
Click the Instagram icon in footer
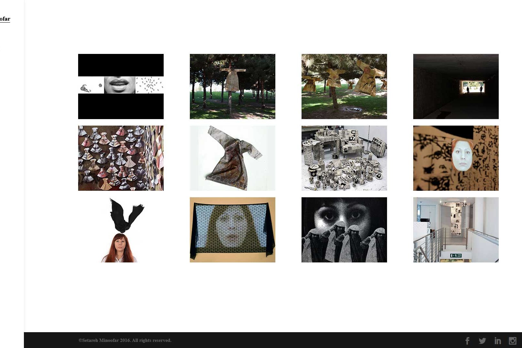(x=512, y=341)
